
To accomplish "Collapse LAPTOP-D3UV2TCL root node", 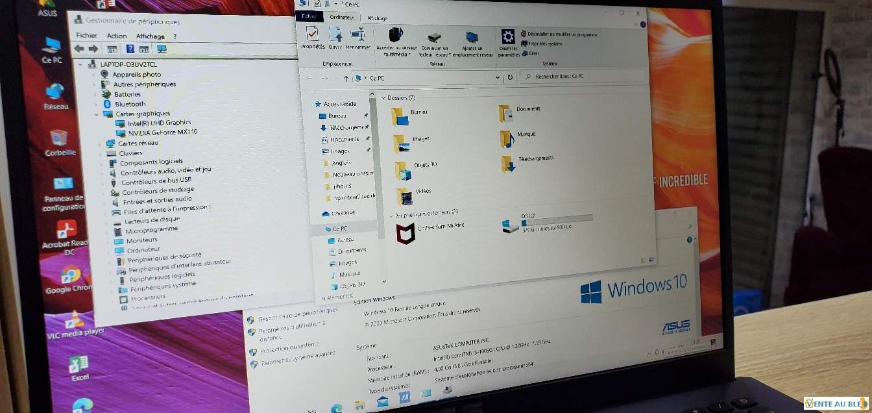I will [x=81, y=64].
